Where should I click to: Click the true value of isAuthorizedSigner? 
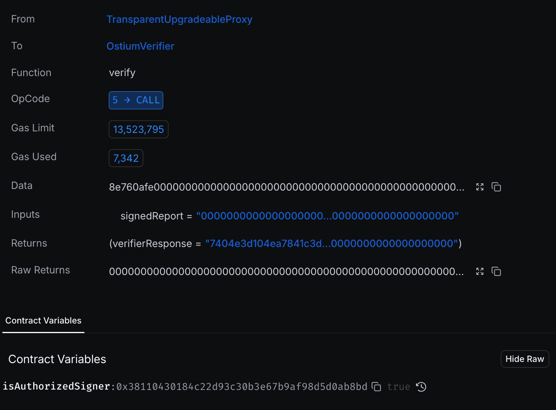[399, 387]
